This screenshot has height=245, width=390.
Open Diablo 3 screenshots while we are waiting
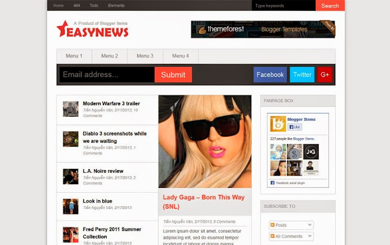pos(115,137)
